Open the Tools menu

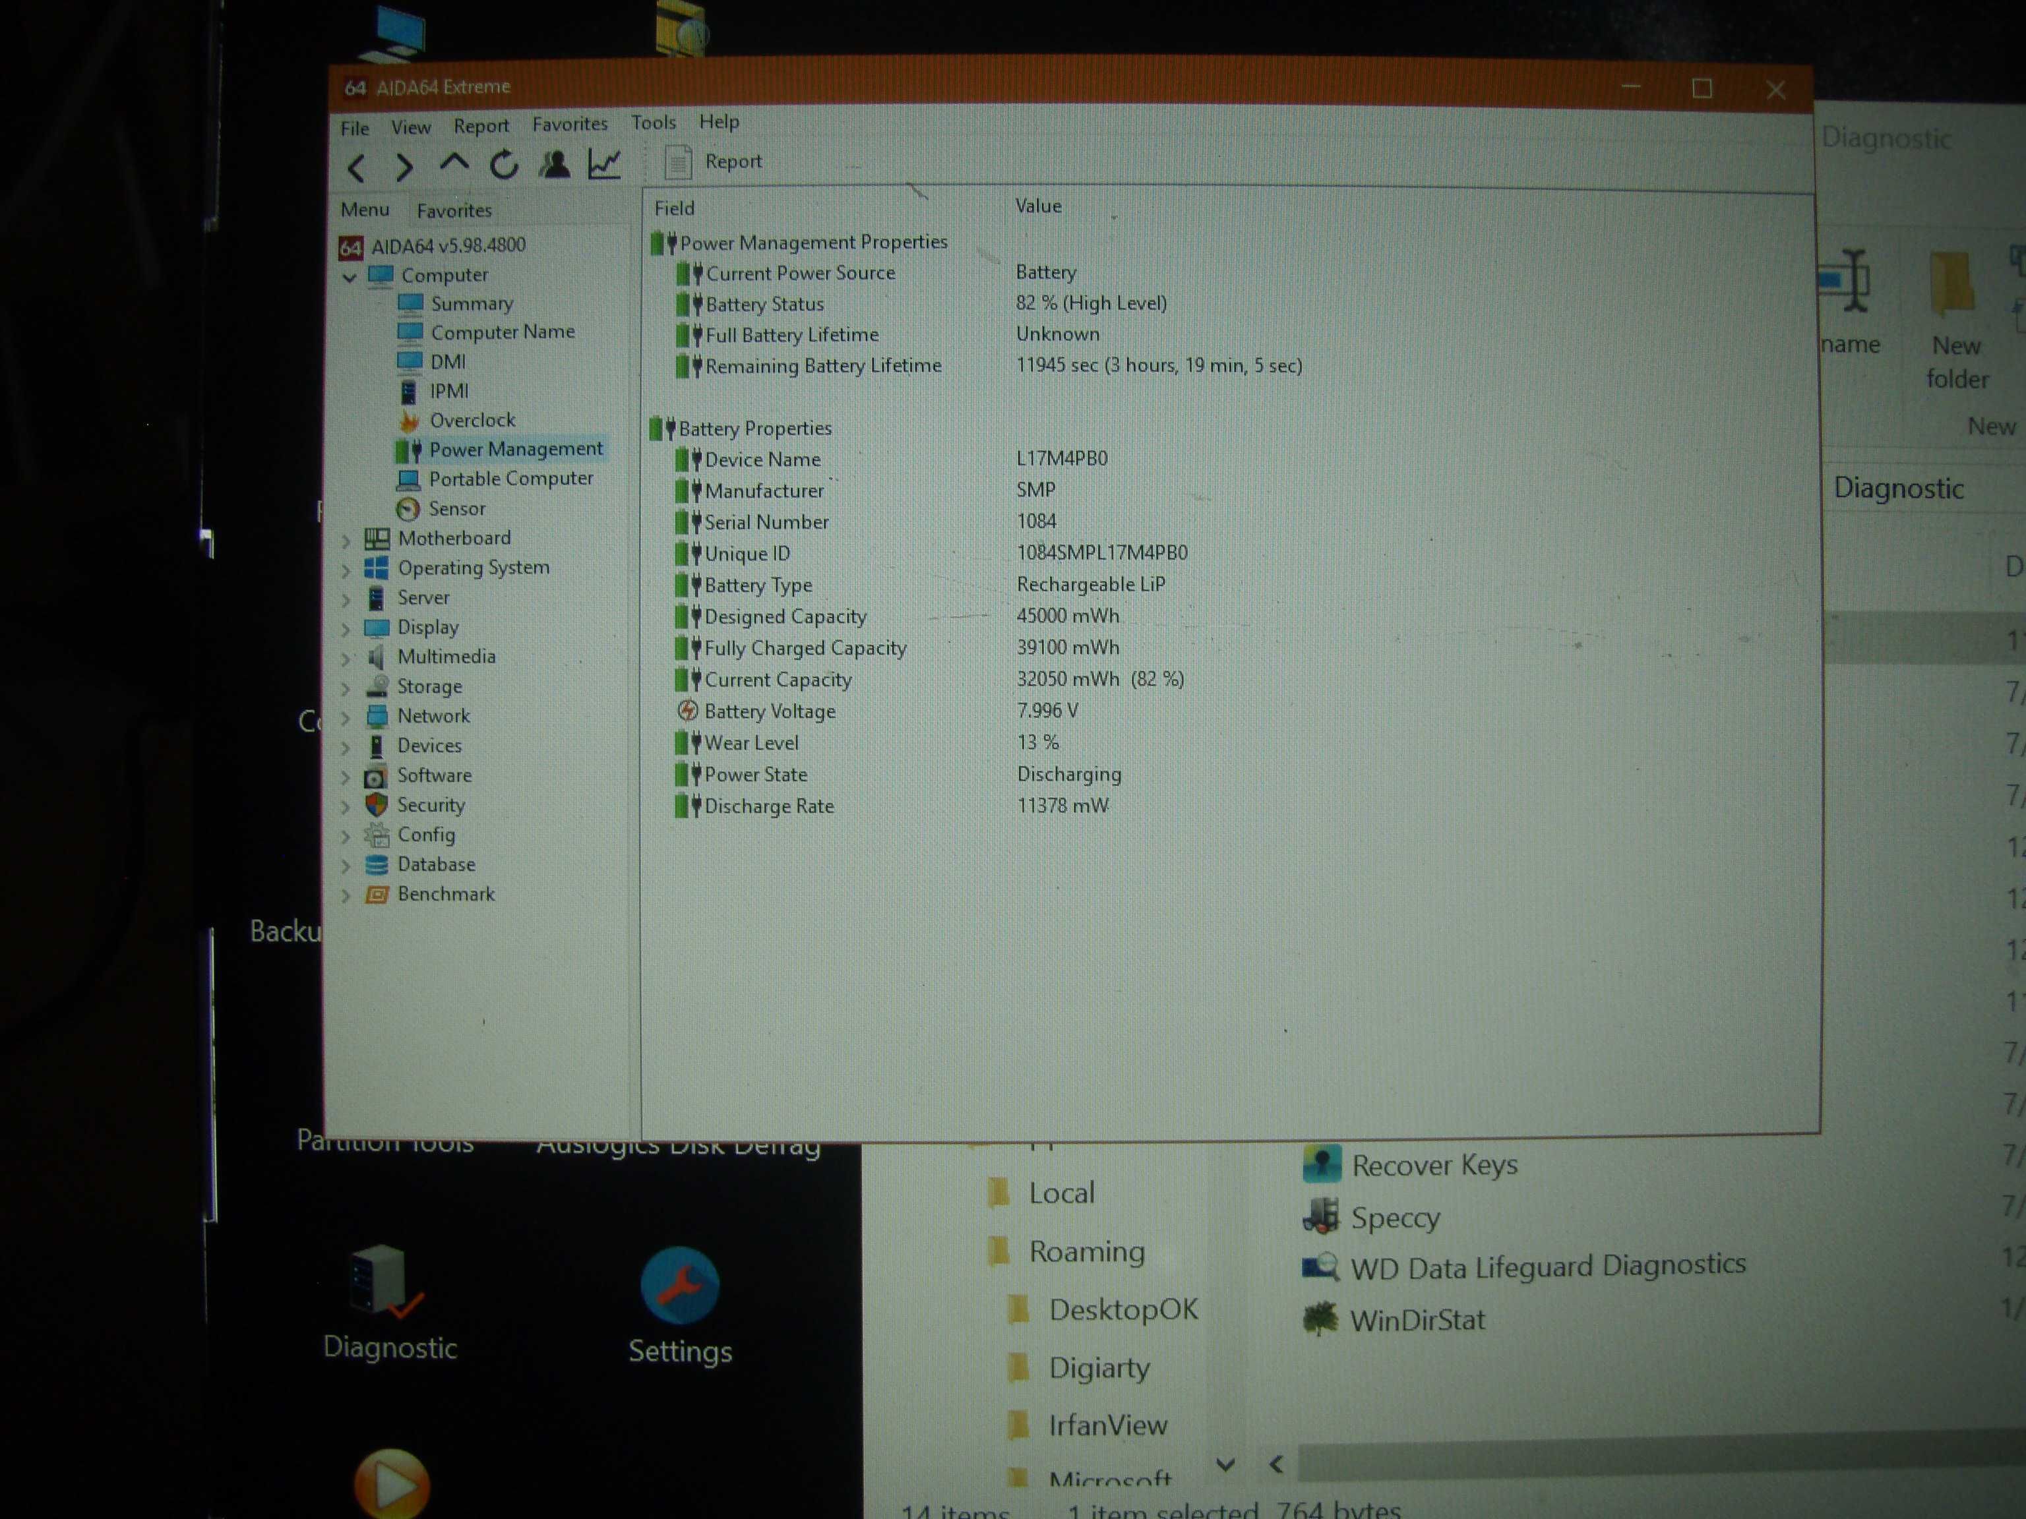(653, 123)
